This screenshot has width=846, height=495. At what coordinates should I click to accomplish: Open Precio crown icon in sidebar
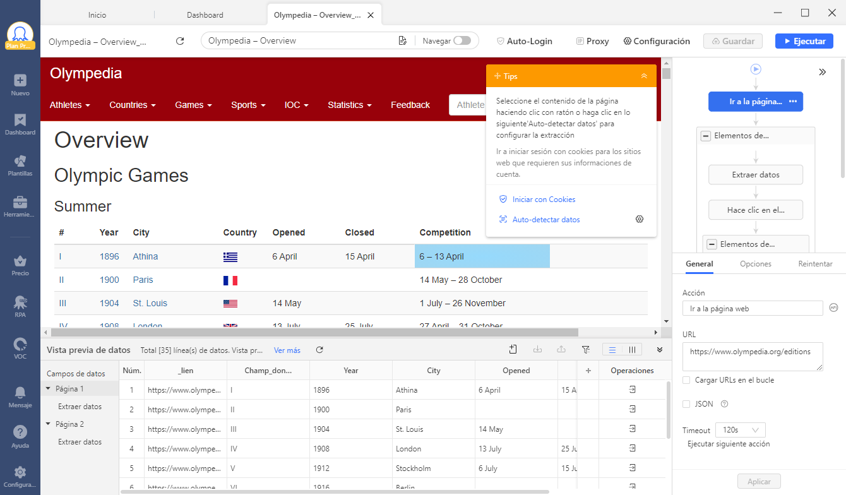pyautogui.click(x=20, y=261)
